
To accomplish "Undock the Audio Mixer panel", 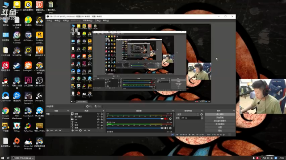I will pyautogui.click(x=173, y=111).
